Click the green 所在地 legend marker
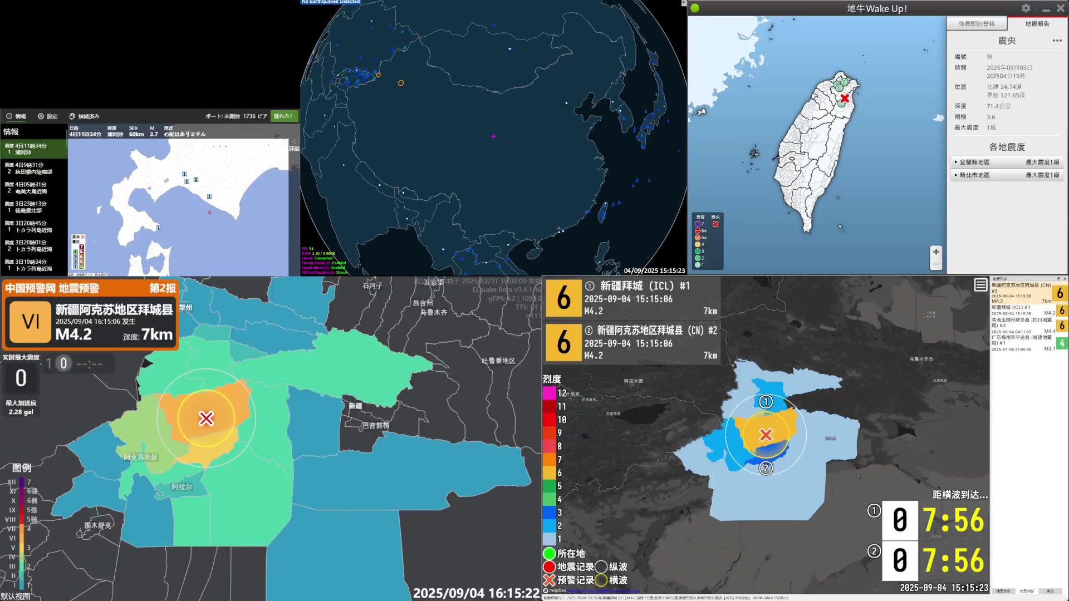This screenshot has width=1069, height=601. tap(549, 554)
